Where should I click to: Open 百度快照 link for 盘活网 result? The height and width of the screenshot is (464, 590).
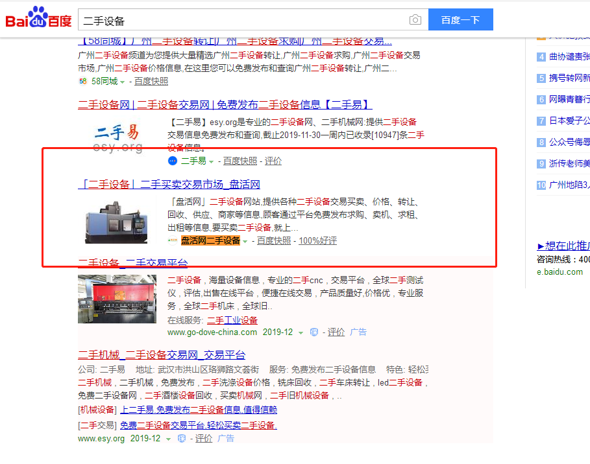[x=274, y=240]
